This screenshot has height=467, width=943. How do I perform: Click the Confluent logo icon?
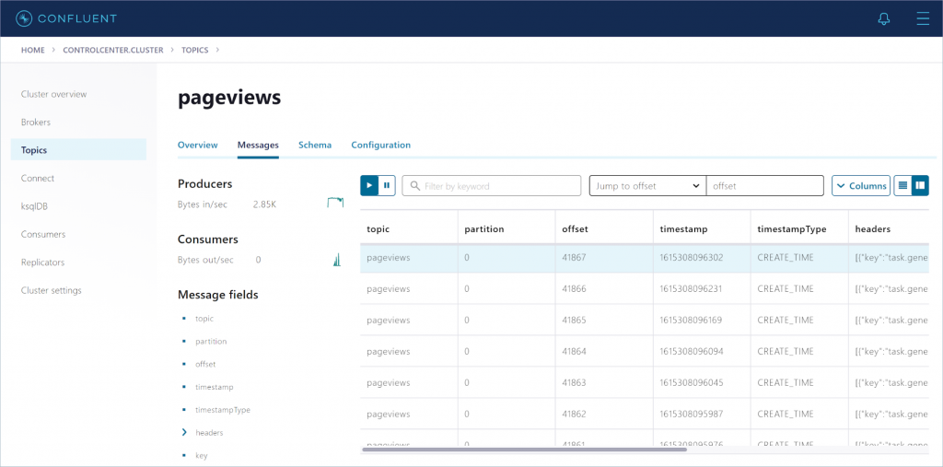click(24, 18)
